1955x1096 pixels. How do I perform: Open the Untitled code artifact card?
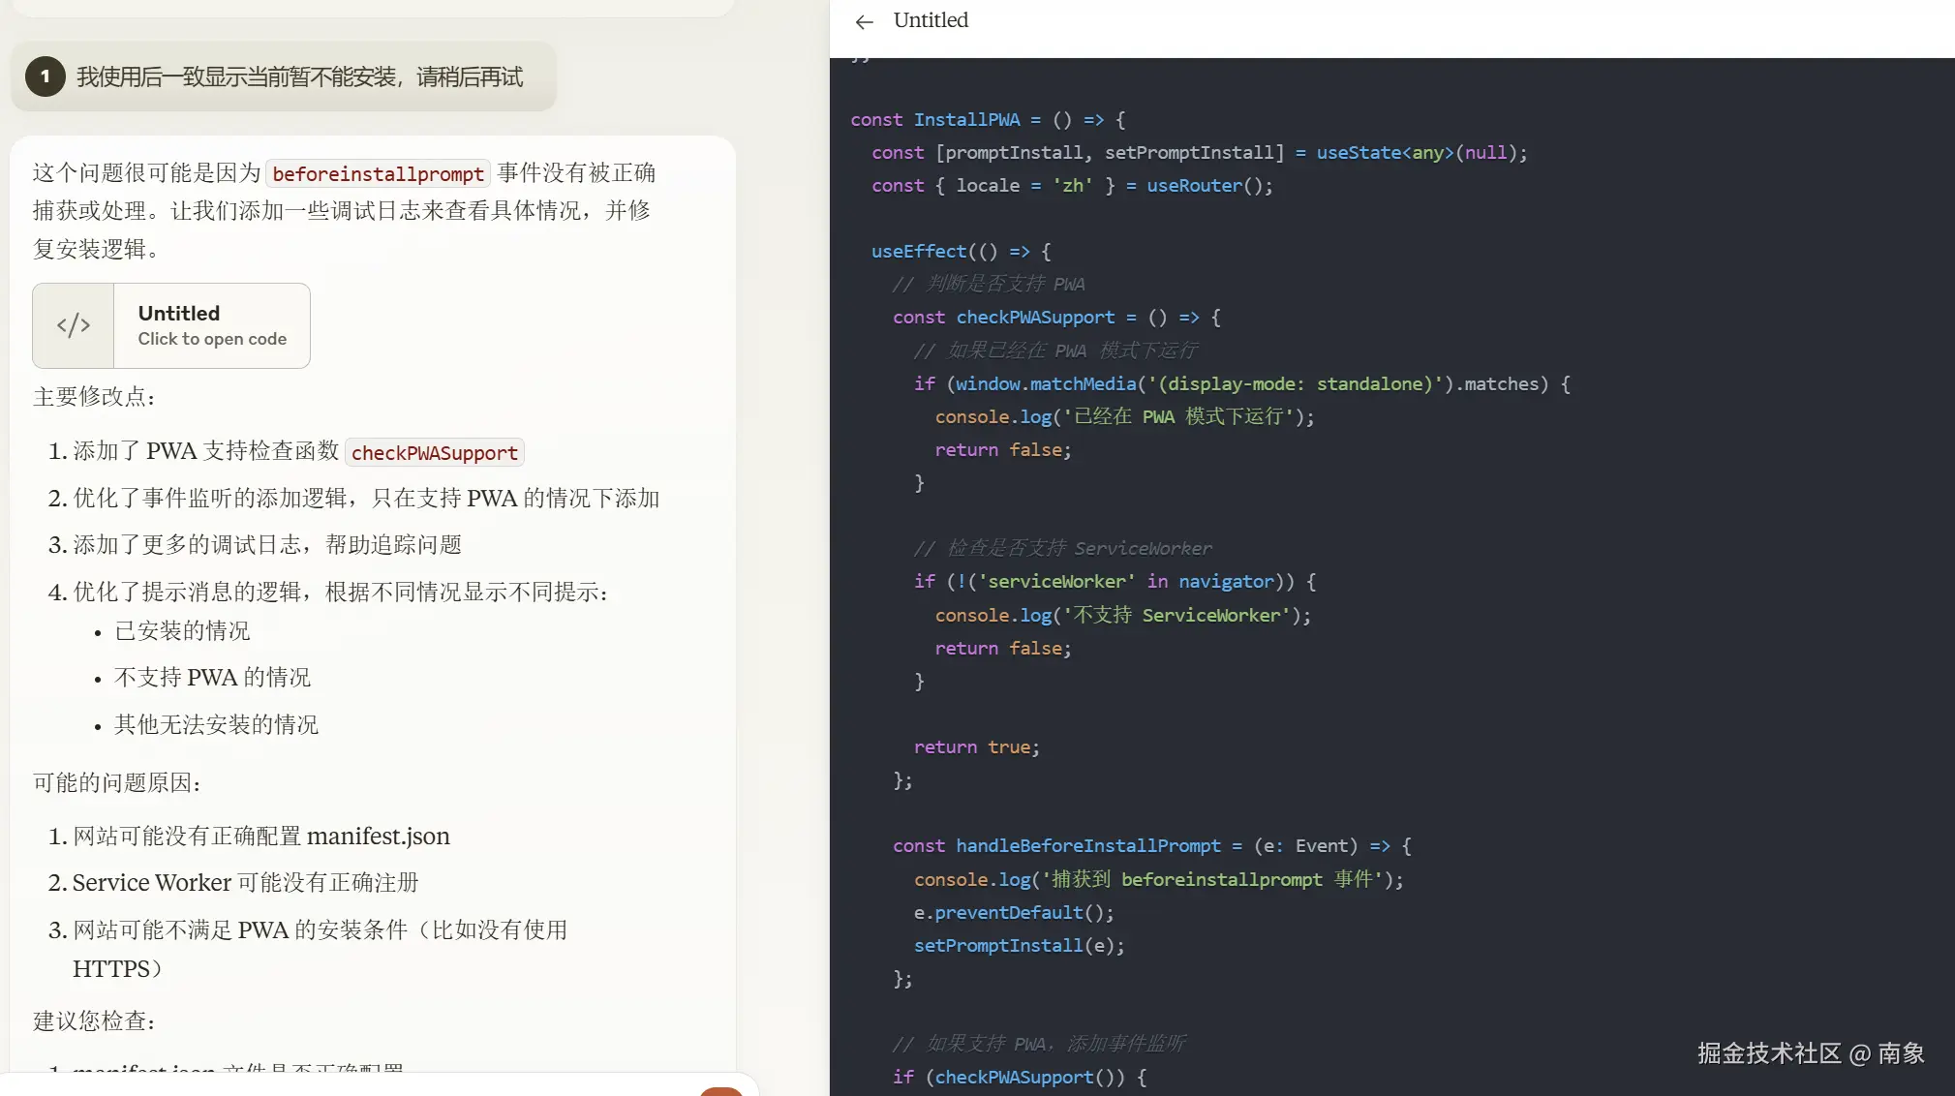coord(171,325)
